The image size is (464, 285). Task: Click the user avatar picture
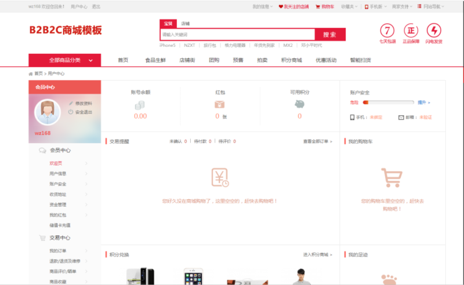pos(48,112)
